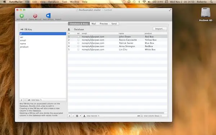Click the email column header
Viewport: 216px width, 135px height.
point(100,33)
